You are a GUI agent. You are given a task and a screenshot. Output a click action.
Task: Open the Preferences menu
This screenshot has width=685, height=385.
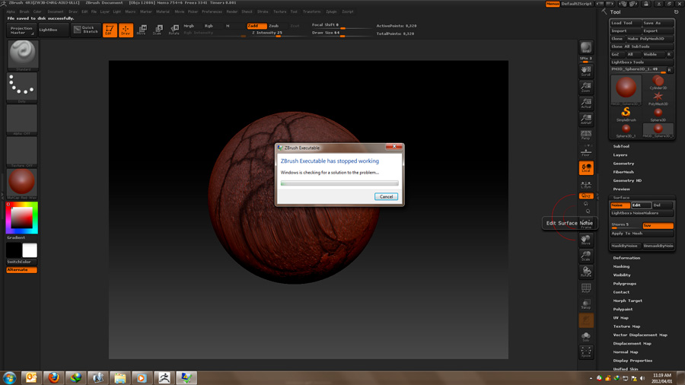pos(212,11)
